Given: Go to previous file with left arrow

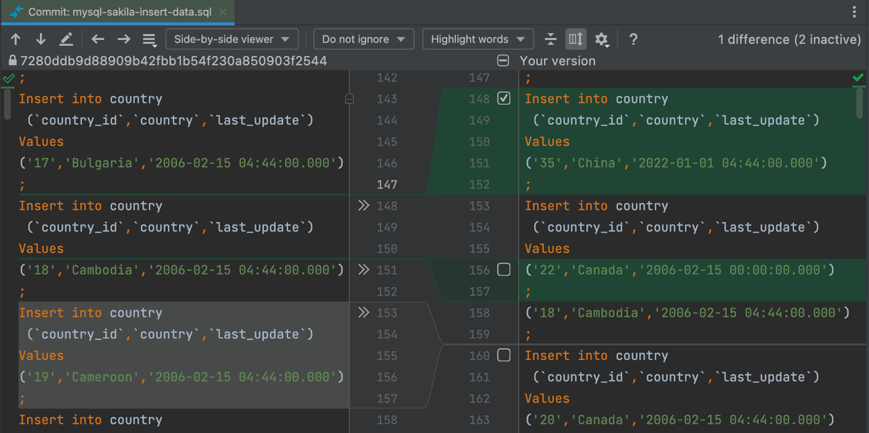Looking at the screenshot, I should pyautogui.click(x=98, y=39).
